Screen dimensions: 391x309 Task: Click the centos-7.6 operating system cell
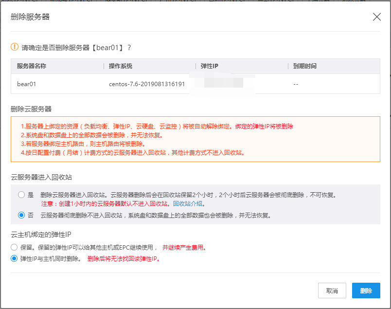(x=147, y=84)
